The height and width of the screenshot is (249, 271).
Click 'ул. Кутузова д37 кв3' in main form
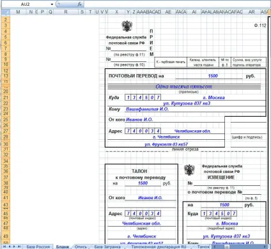click(187, 103)
